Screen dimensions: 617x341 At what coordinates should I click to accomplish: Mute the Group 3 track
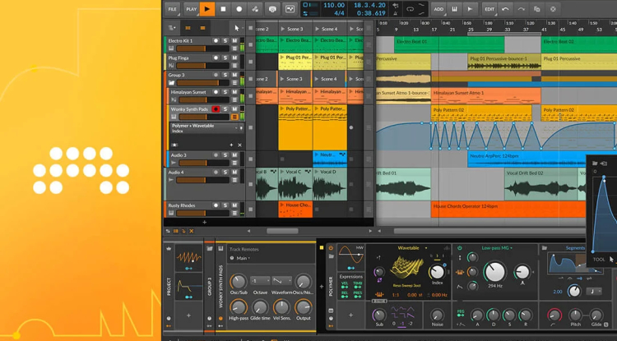tap(234, 75)
